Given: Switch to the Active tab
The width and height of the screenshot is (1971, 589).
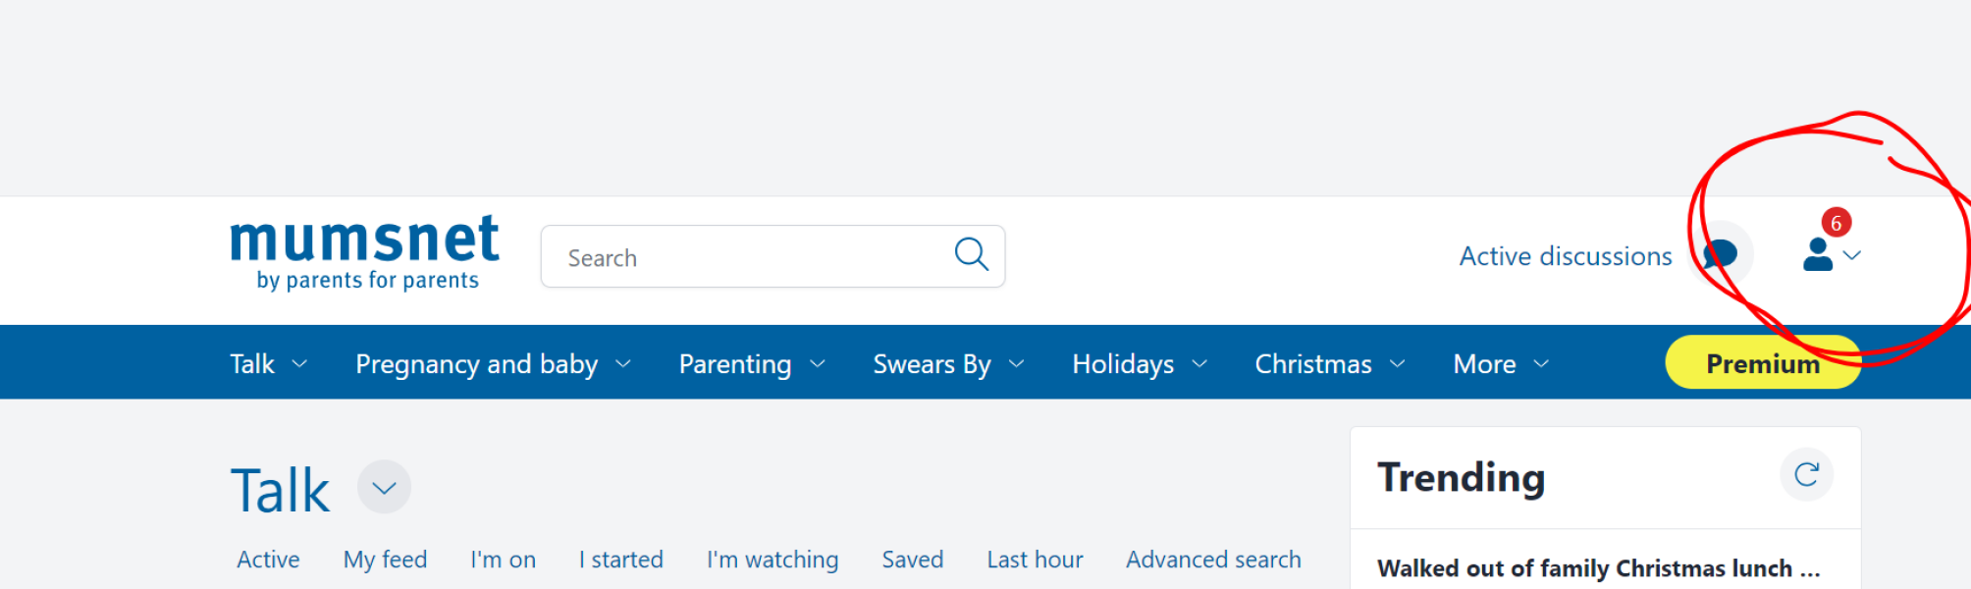Looking at the screenshot, I should [x=267, y=560].
